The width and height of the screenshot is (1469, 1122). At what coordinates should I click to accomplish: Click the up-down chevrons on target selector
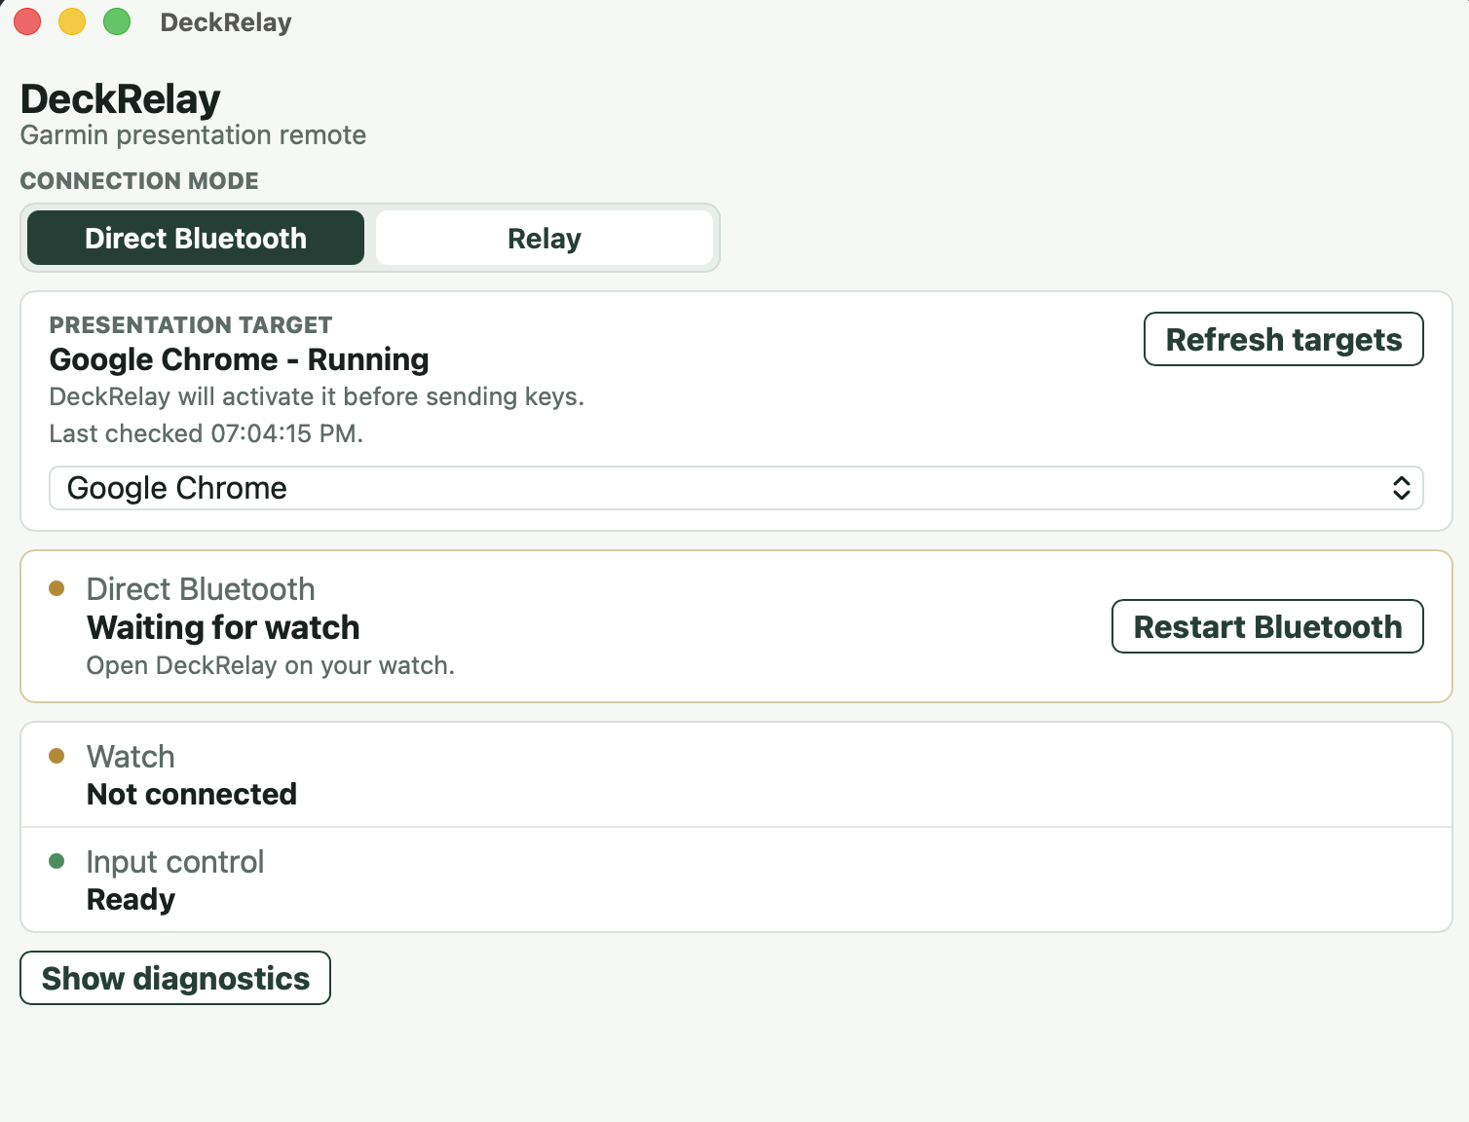coord(1401,488)
